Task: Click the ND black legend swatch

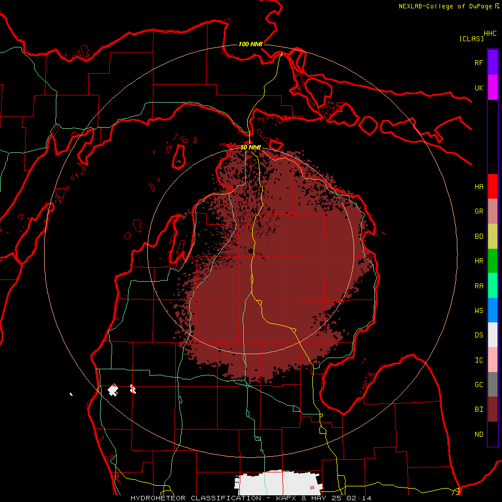Action: pos(493,434)
